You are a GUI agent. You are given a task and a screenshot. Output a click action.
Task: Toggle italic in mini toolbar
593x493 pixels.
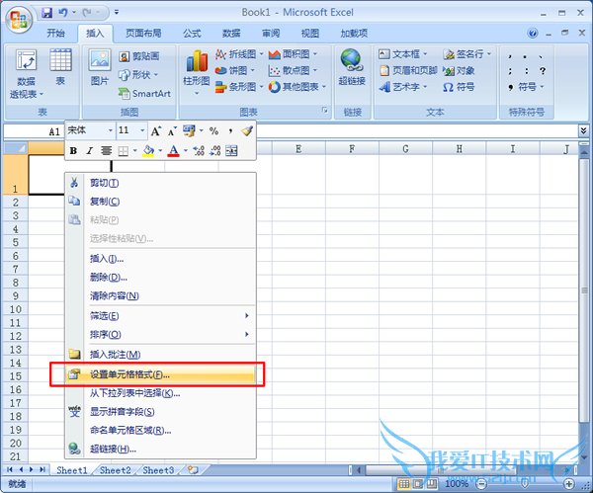point(90,151)
